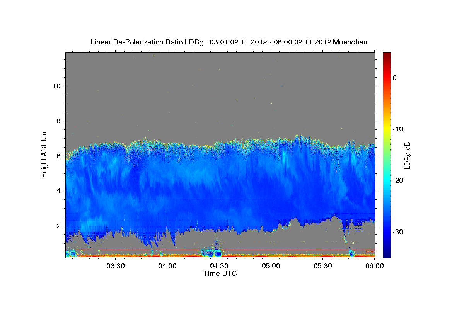The width and height of the screenshot is (464, 309).
Task: Click the 'Height AGL km' axis label
Action: click(x=44, y=154)
